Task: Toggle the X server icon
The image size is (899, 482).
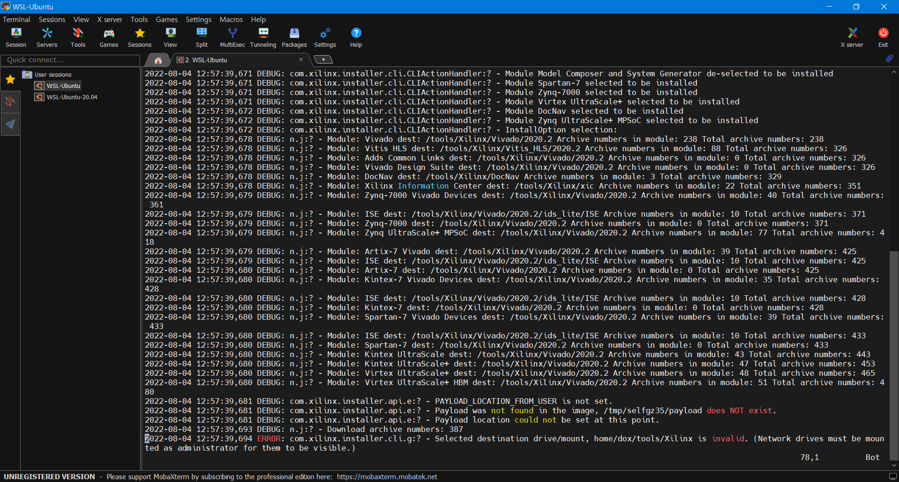Action: [x=852, y=37]
